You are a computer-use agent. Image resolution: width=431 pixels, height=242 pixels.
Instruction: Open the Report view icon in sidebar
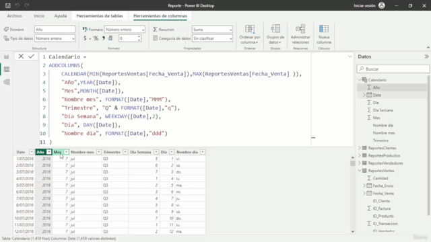pos(7,56)
